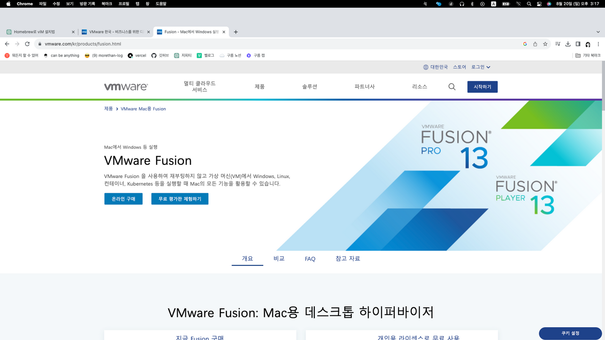Open the Chrome 파일 menu
Image resolution: width=605 pixels, height=340 pixels.
(43, 4)
